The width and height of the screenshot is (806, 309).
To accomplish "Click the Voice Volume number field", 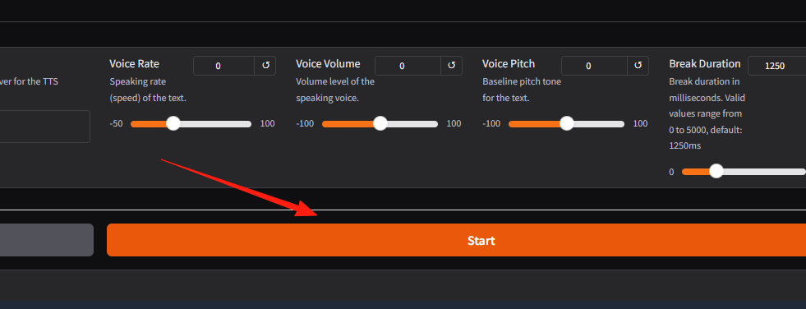I will (x=408, y=66).
